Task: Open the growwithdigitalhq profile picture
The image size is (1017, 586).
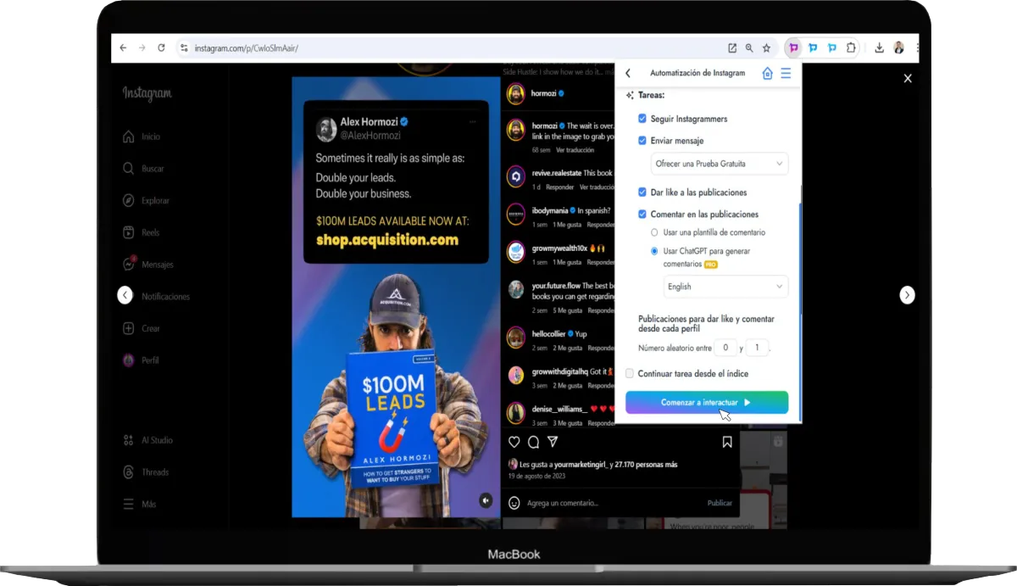Action: pos(515,375)
